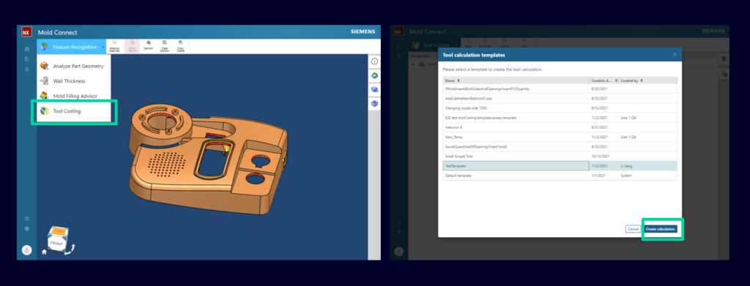Open settings gear in left sidebar
The width and height of the screenshot is (750, 286).
[x=27, y=229]
